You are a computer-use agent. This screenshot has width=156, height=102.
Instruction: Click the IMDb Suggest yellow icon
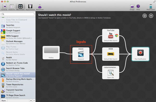[x=3, y=37]
